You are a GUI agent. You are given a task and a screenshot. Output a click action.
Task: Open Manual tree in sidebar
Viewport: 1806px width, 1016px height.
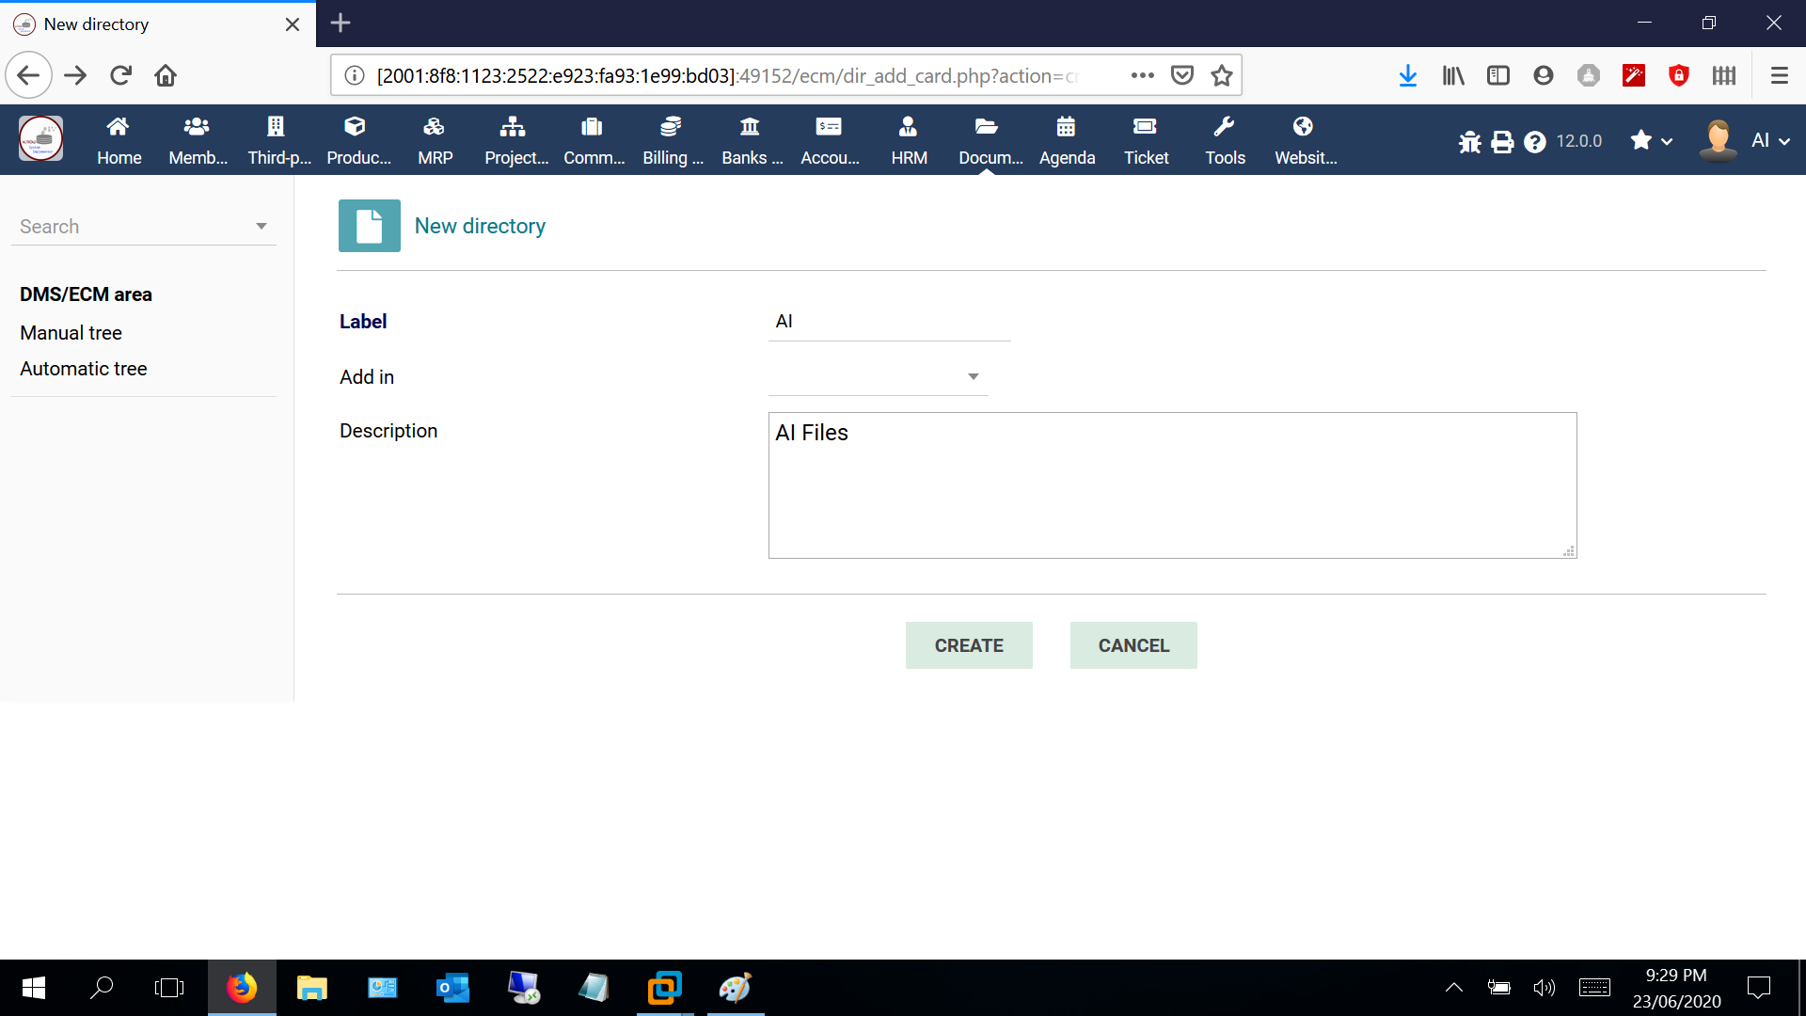71,333
